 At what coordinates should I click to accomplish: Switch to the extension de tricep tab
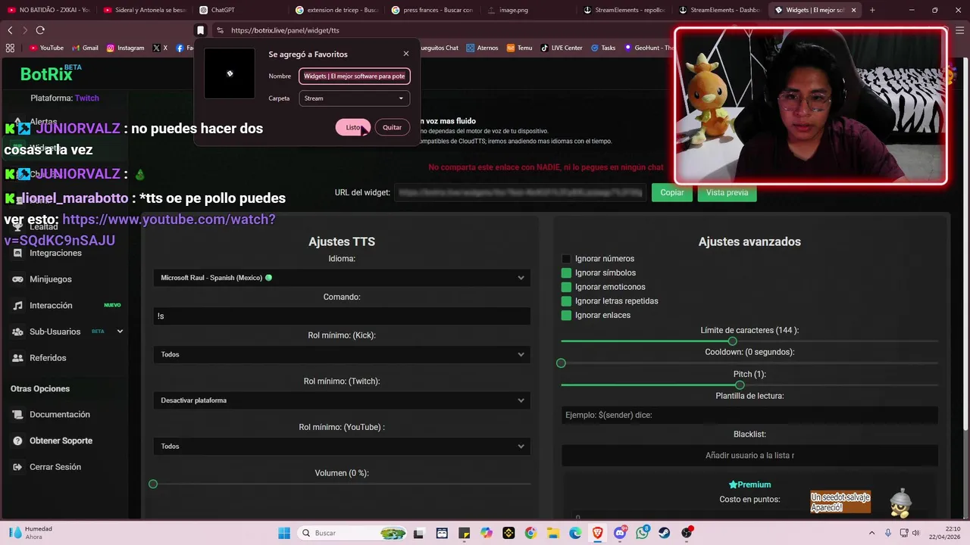tap(336, 10)
